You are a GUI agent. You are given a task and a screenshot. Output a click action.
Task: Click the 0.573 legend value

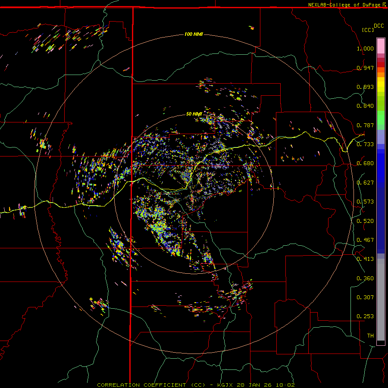365,202
